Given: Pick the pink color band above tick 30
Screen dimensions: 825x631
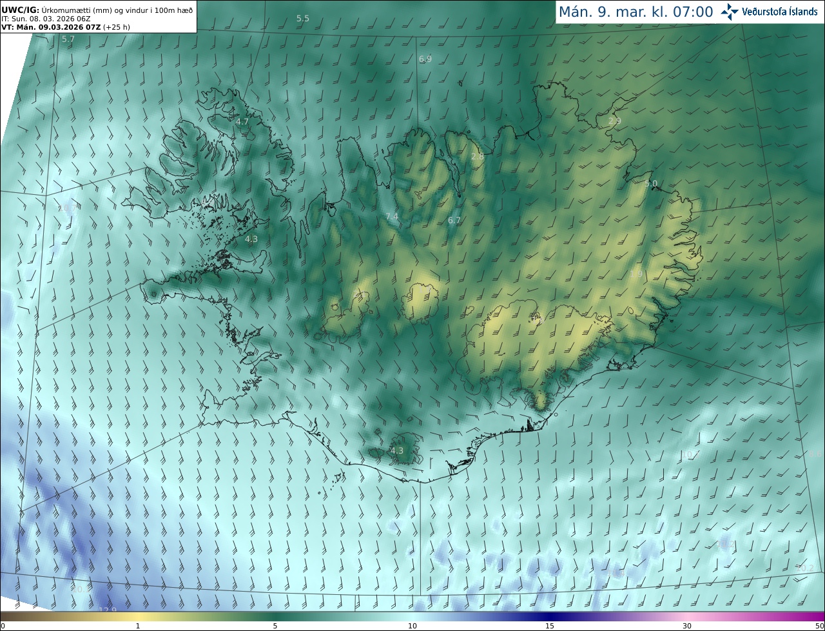Looking at the screenshot, I should [687, 616].
